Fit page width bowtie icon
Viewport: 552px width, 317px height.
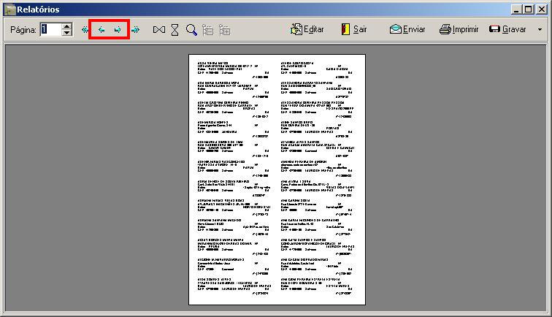(158, 30)
